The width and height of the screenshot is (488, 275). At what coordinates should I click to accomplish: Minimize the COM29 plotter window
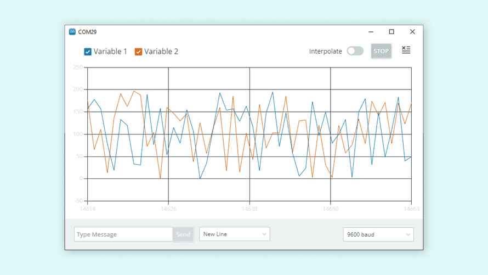click(371, 32)
